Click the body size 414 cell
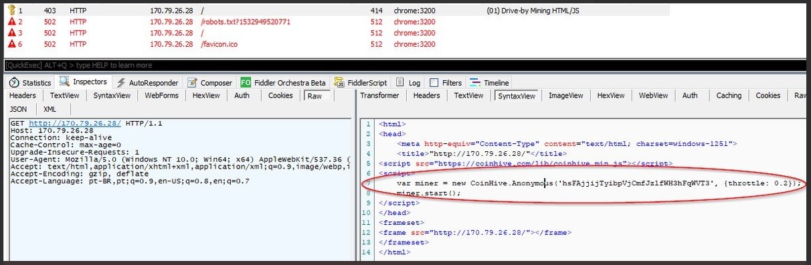 tap(376, 11)
